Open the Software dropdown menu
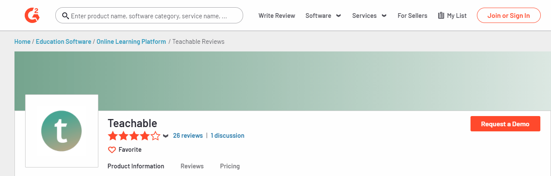Viewport: 551px width, 176px height. [323, 16]
